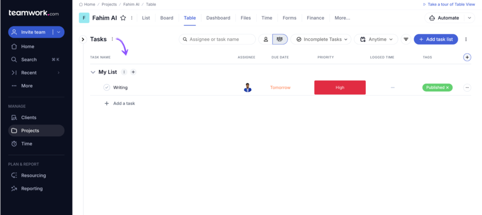The height and width of the screenshot is (215, 482).
Task: Open the Writing task's row options menu
Action: (467, 88)
